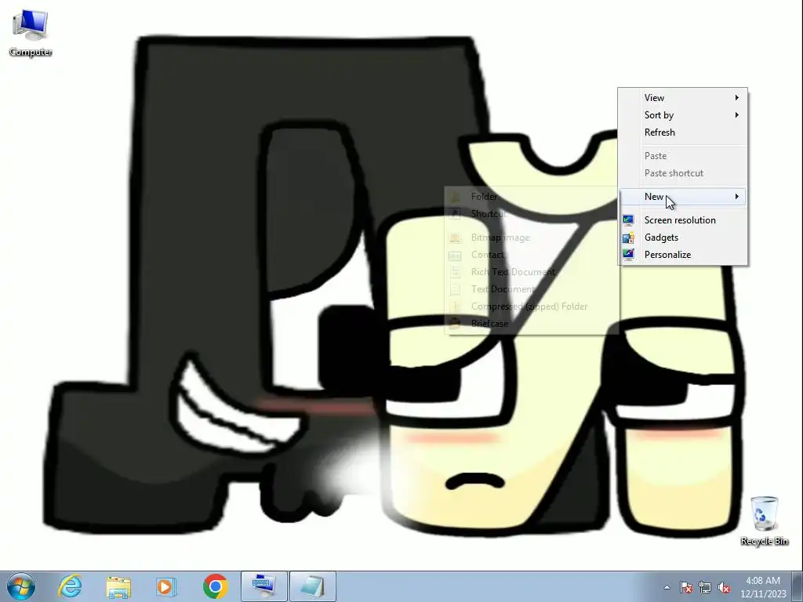803x602 pixels.
Task: Click the Screen resolution monitor icon
Action: tap(628, 220)
